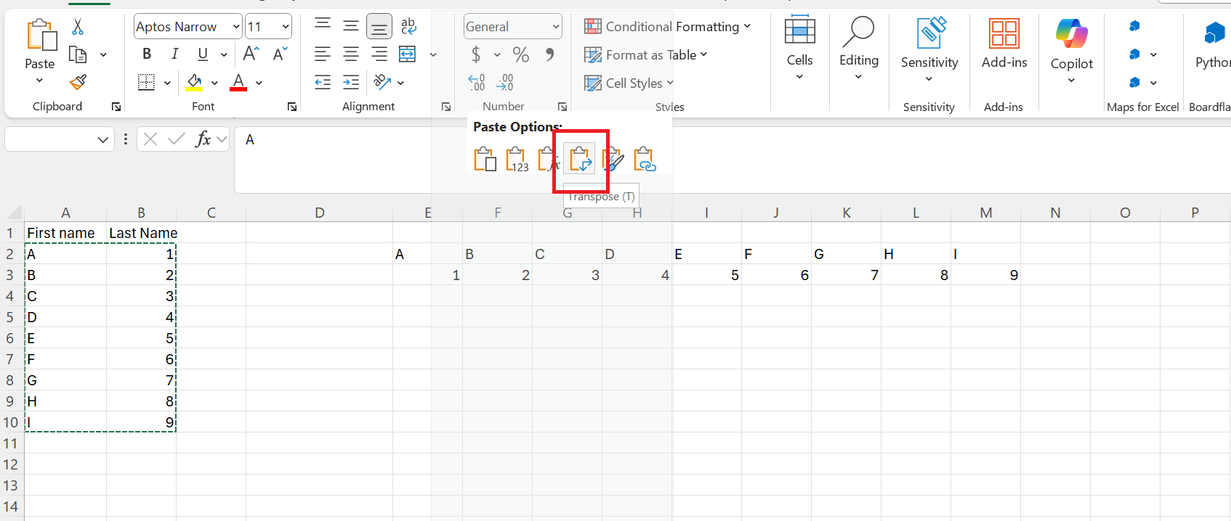Decrease font size with the smaller A icon
The image size is (1231, 521).
tap(280, 54)
